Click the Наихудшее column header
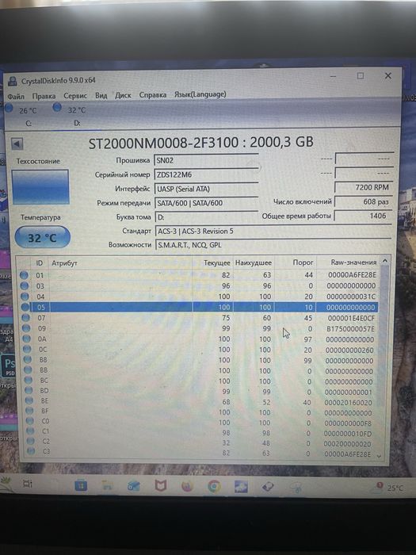Viewport: 416px width, 555px height. coord(254,262)
